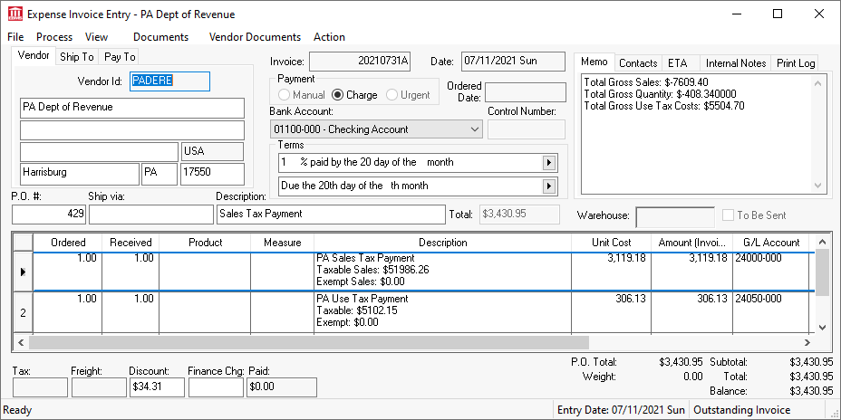This screenshot has width=841, height=420.
Task: Click row 1 selector arrow in grid
Action: [22, 271]
